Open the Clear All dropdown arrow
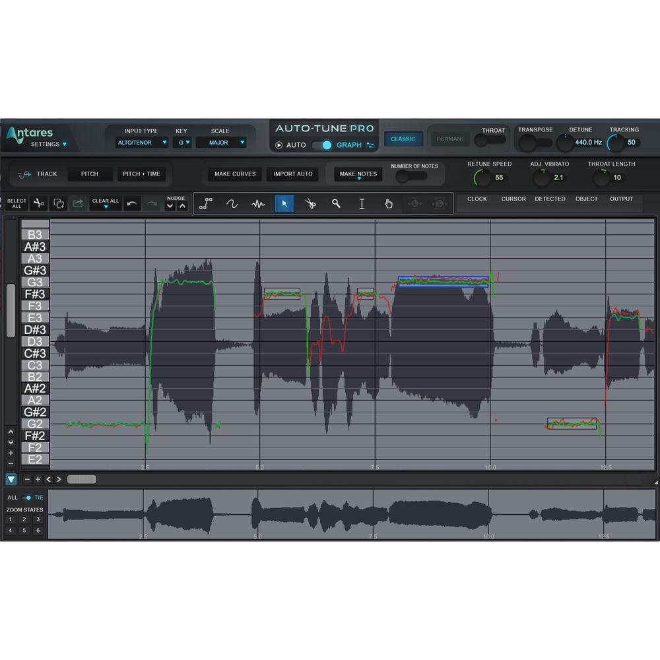 tap(106, 207)
